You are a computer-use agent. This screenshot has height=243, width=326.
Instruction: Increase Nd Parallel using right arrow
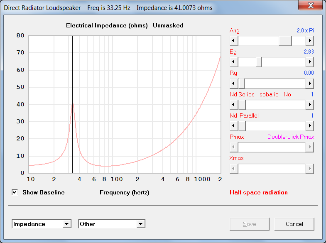click(x=309, y=126)
